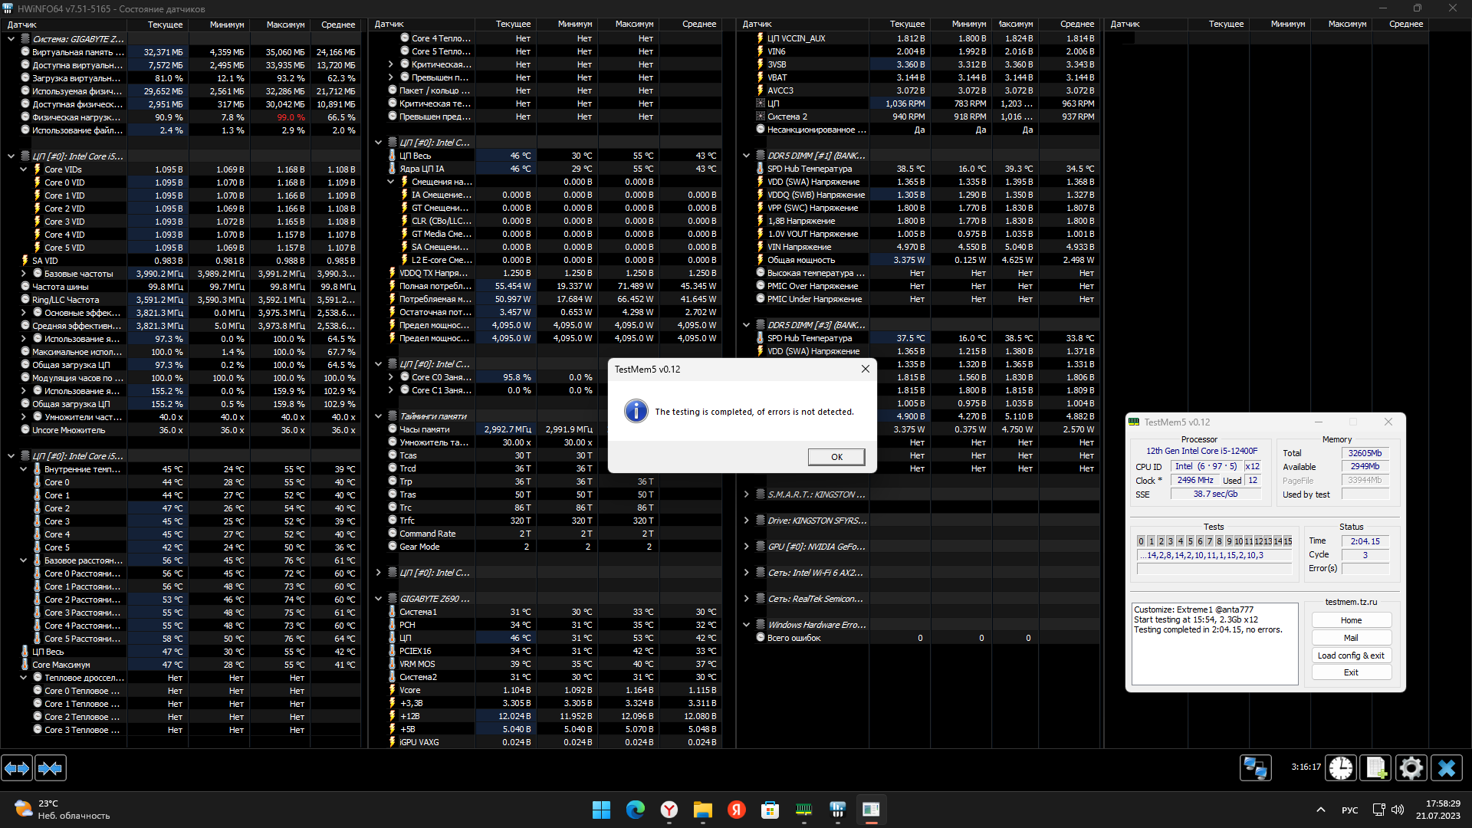Click the blue X close-sensors icon
The width and height of the screenshot is (1472, 828).
pos(1447,767)
